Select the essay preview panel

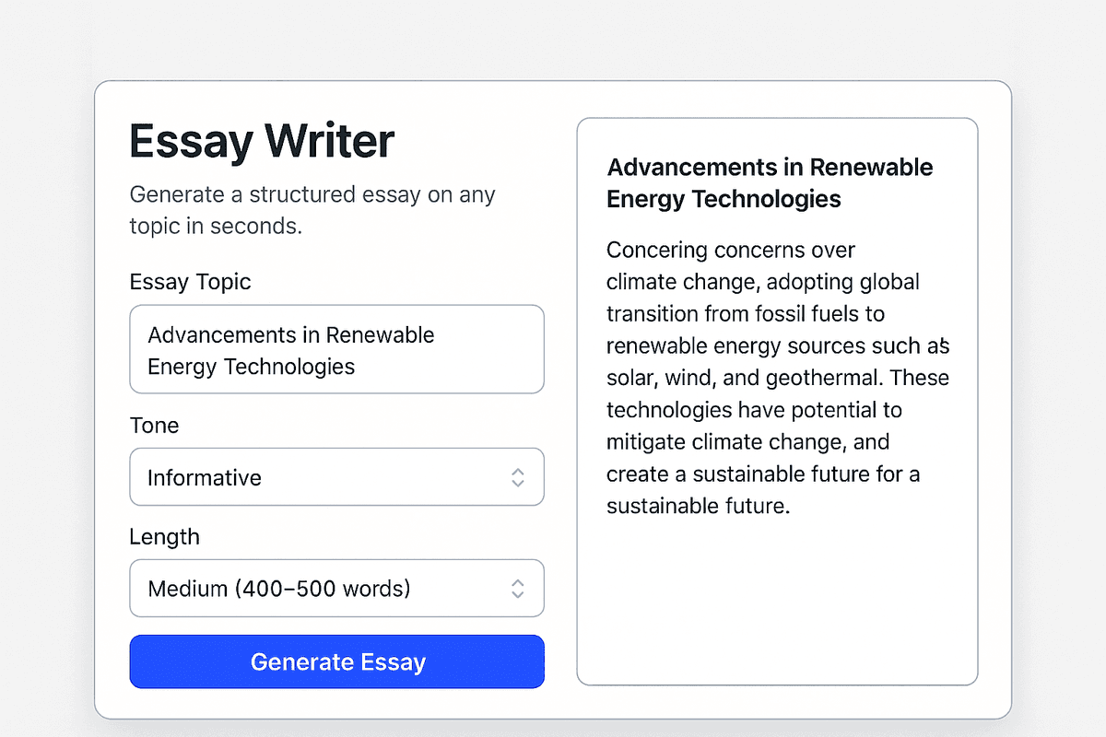(777, 401)
